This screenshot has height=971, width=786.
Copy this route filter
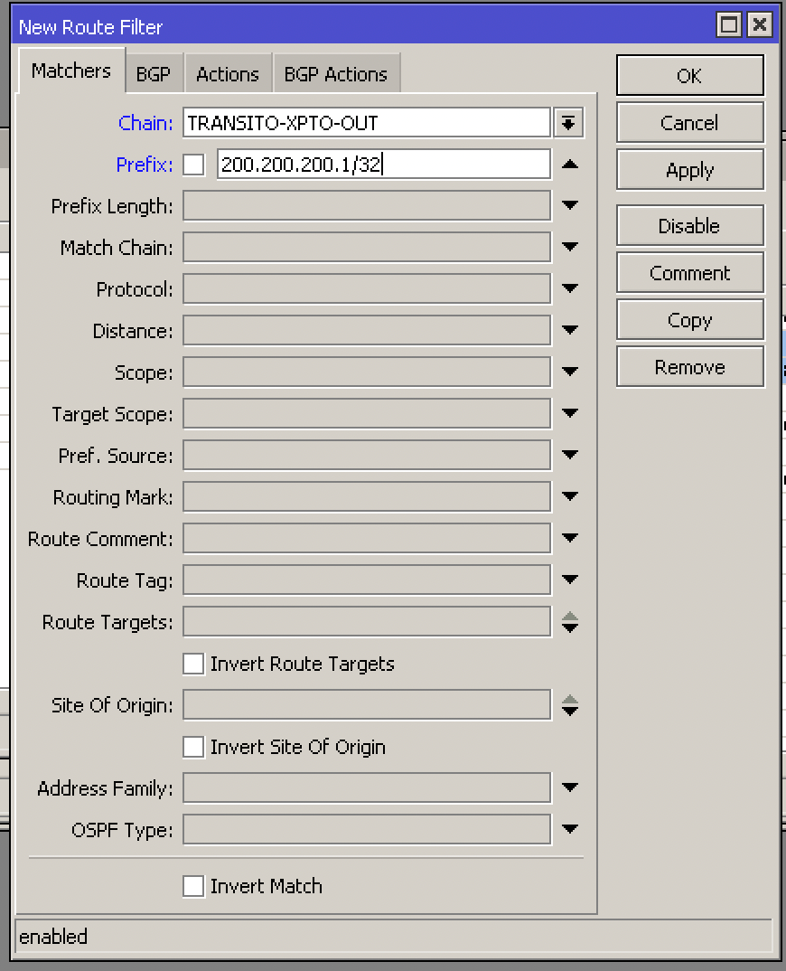(x=690, y=320)
